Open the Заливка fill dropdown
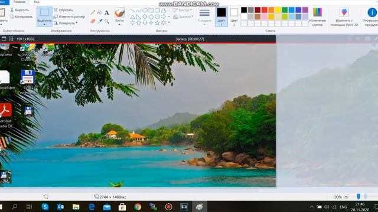This screenshot has width=378, height=212. 183,16
